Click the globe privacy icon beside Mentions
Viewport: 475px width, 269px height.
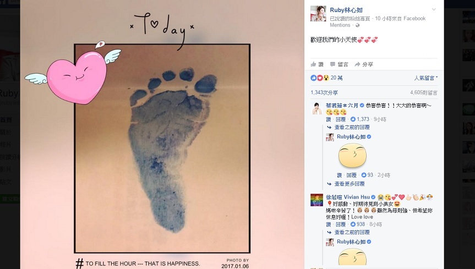tap(357, 25)
